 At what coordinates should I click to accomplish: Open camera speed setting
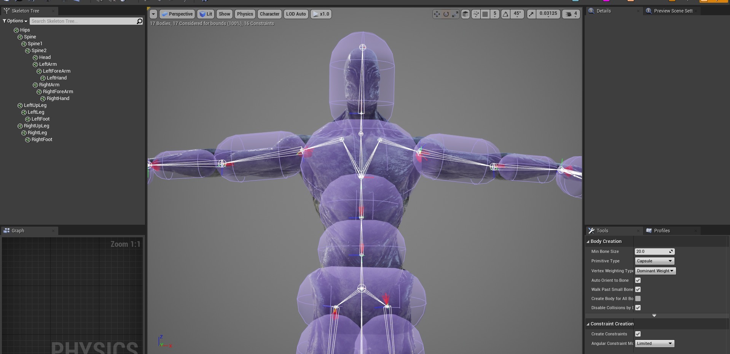click(571, 14)
